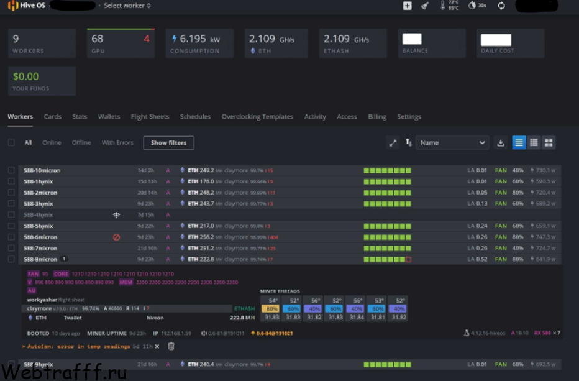
Task: Toggle the sort direction icon
Action: pos(408,142)
